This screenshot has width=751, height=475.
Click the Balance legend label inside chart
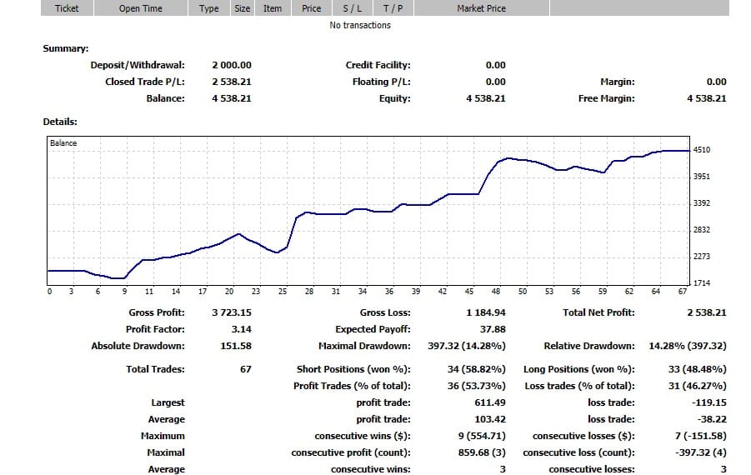63,143
